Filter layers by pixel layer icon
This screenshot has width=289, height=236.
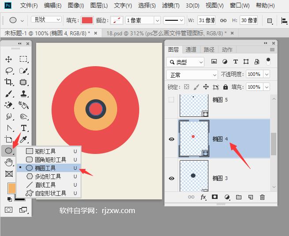click(x=214, y=61)
